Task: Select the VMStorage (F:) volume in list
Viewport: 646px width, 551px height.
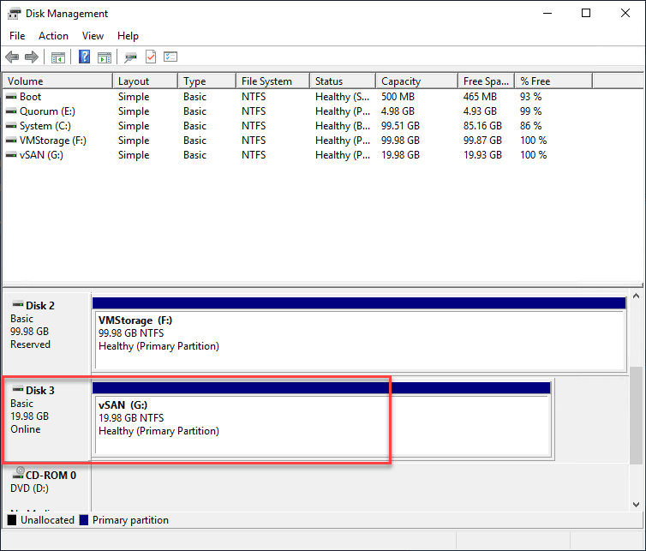Action: point(53,141)
